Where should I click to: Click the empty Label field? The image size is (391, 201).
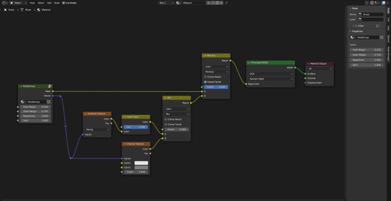click(370, 20)
